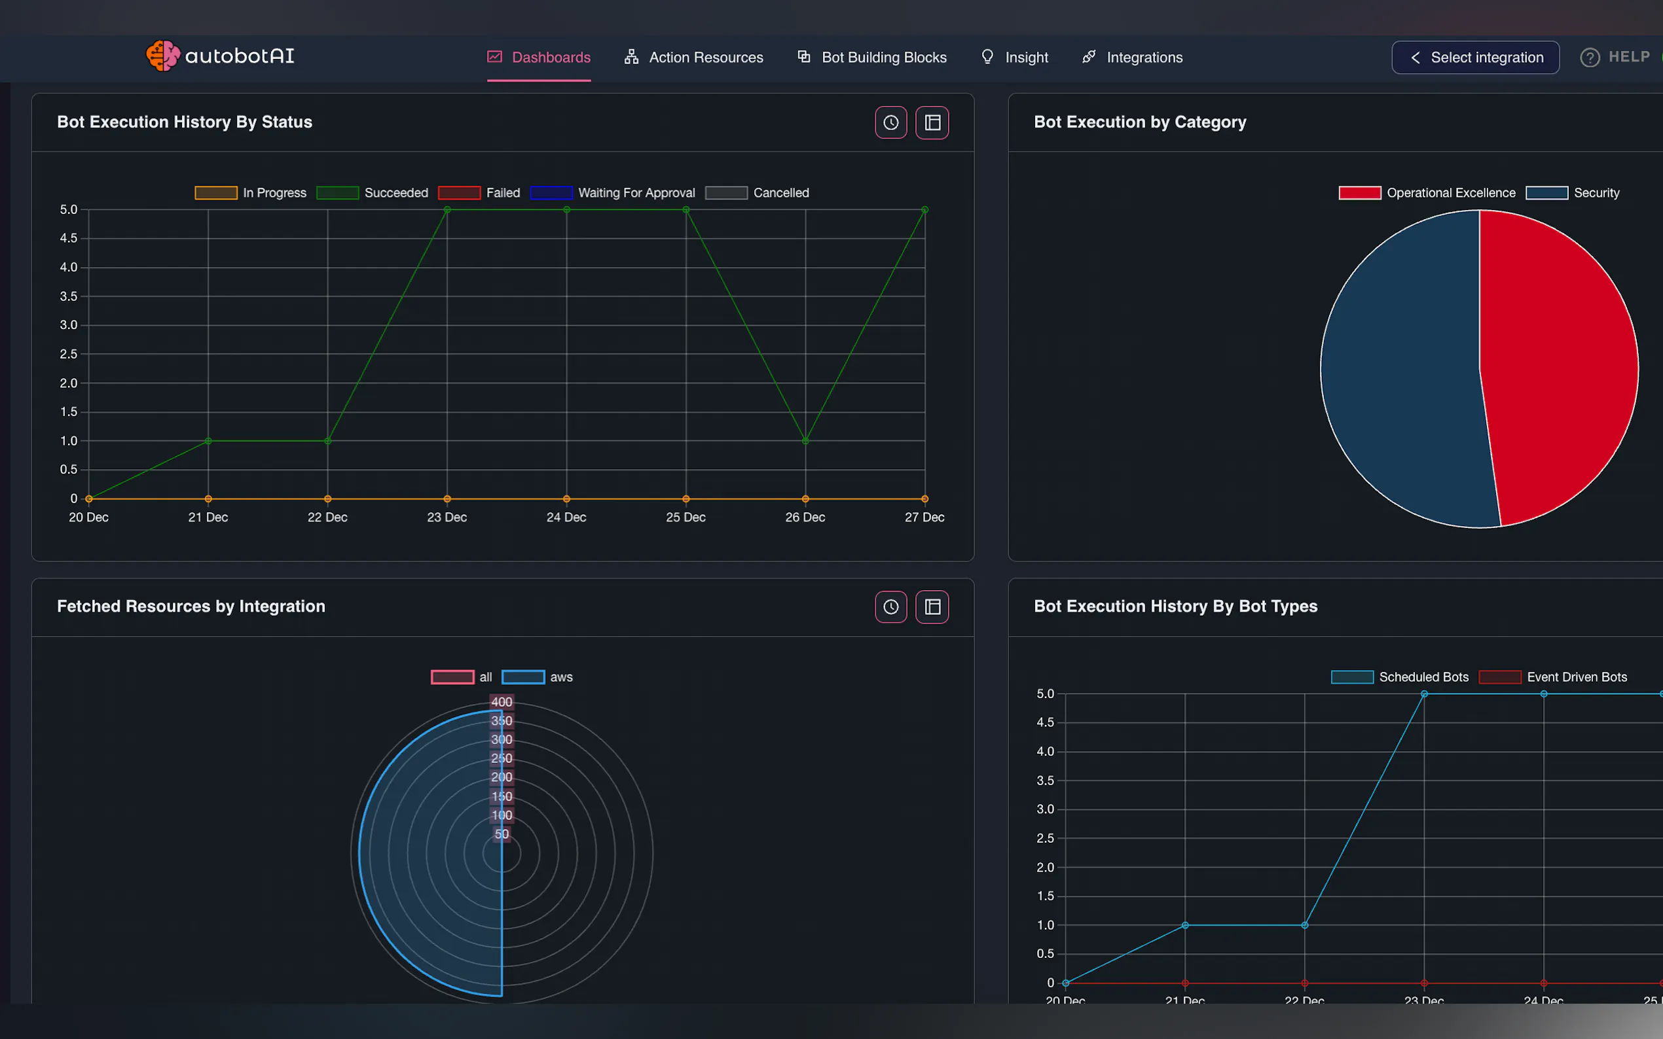The height and width of the screenshot is (1039, 1663).
Task: Click the Insight lightbulb icon
Action: coord(987,57)
